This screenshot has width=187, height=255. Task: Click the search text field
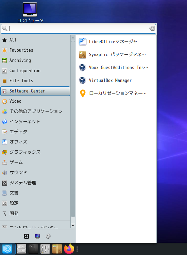click(x=79, y=29)
